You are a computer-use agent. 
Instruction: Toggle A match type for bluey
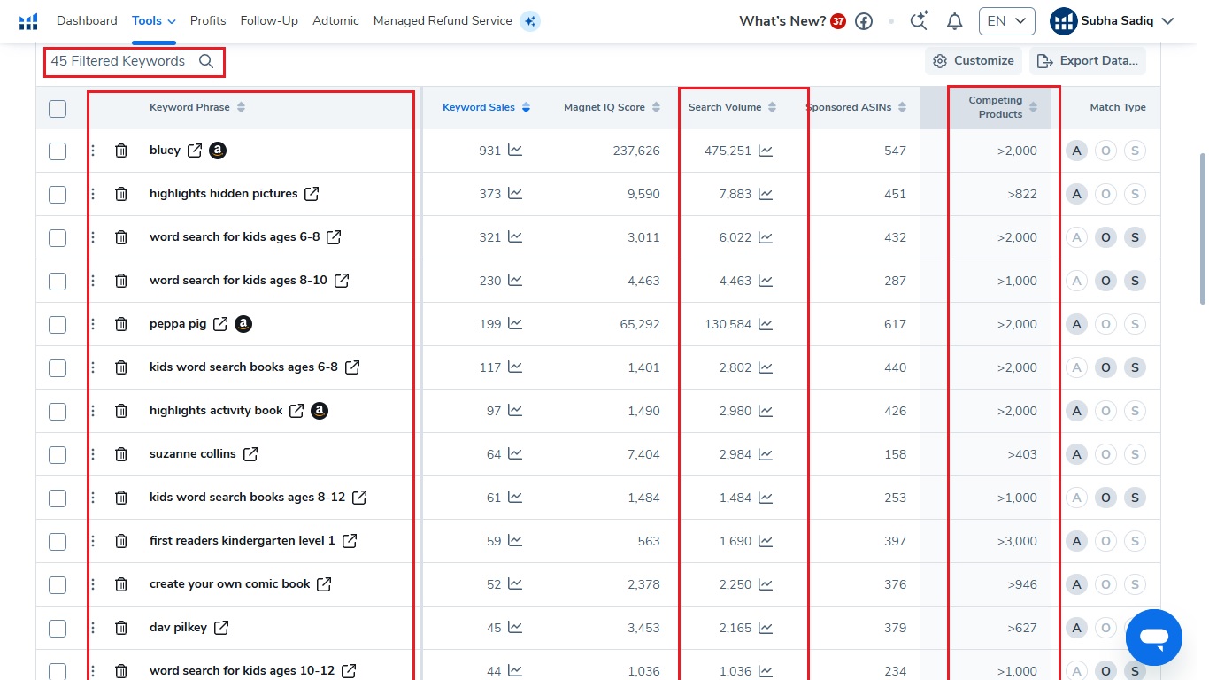point(1076,151)
